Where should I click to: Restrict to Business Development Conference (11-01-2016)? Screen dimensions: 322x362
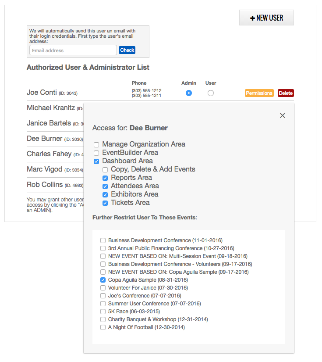point(103,240)
